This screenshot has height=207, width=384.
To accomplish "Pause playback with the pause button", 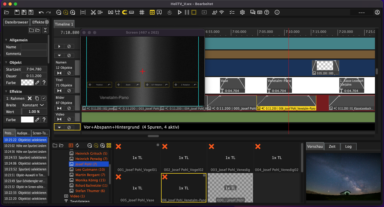I will coord(187,12).
